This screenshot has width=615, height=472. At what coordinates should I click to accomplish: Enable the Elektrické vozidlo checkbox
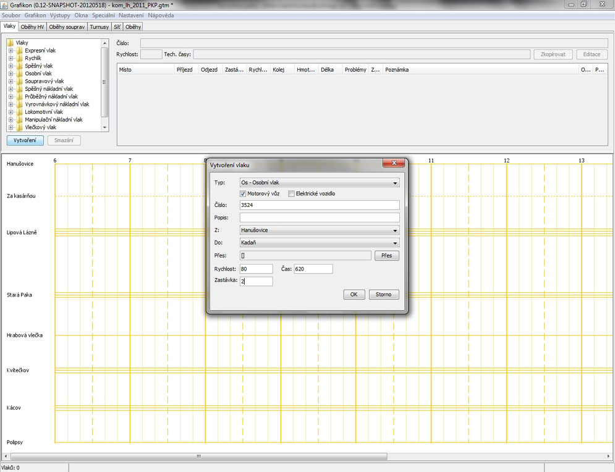(291, 193)
